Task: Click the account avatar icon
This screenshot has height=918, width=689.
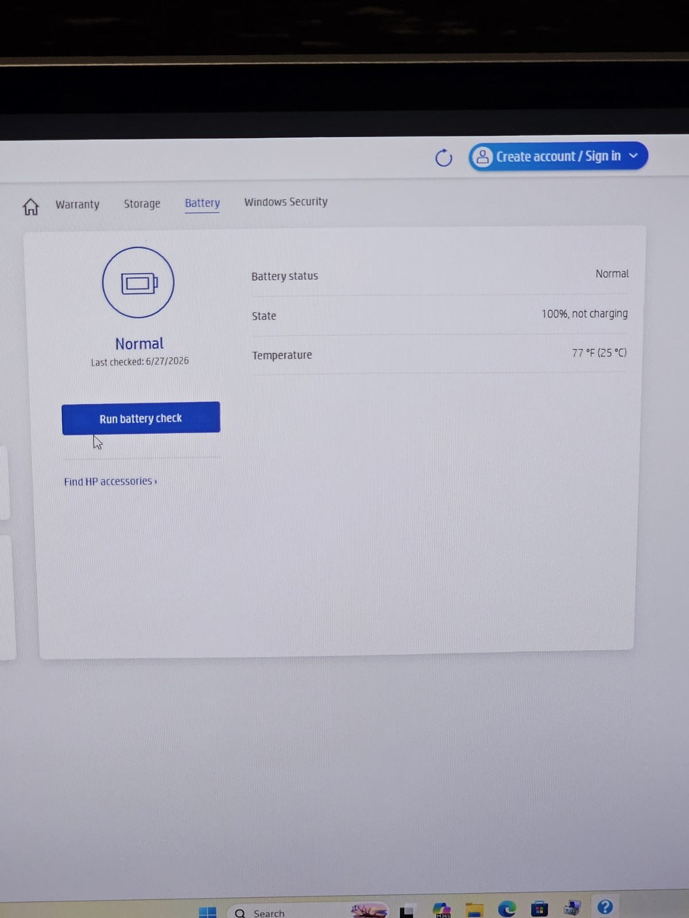Action: click(x=483, y=157)
